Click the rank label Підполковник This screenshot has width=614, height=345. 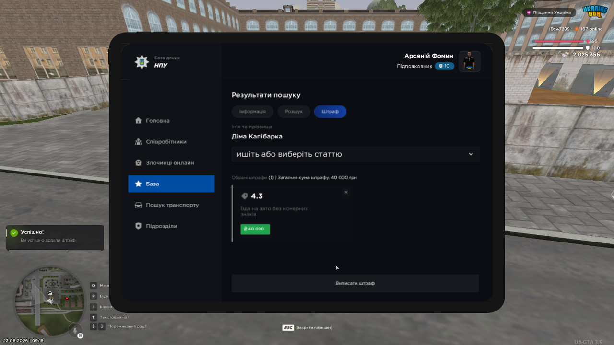414,66
